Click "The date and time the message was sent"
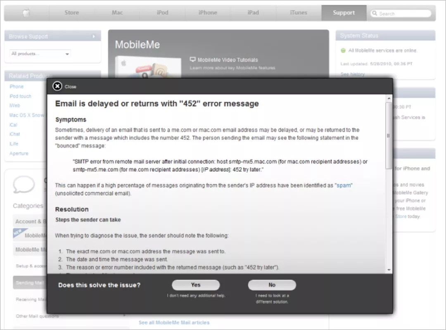446x330 pixels. pos(117,259)
